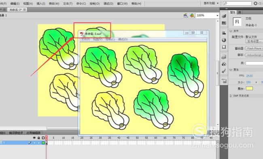This screenshot has width=263, height=159.
Task: Open the 调试(D) menu in main window
Action: (108, 4)
